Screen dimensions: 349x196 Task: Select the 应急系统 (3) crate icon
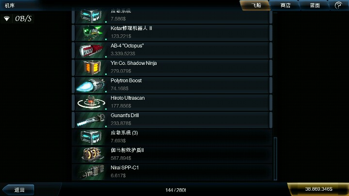tap(91, 137)
